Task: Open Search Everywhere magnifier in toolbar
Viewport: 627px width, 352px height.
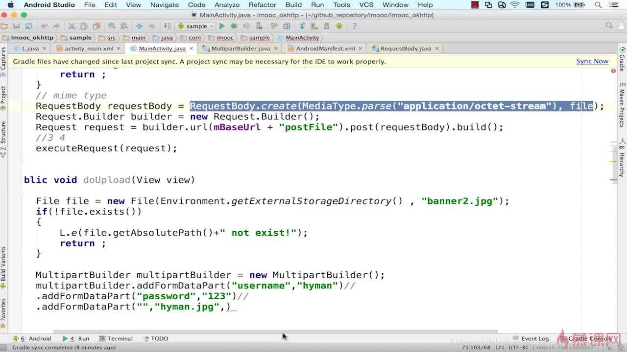Action: tap(609, 25)
